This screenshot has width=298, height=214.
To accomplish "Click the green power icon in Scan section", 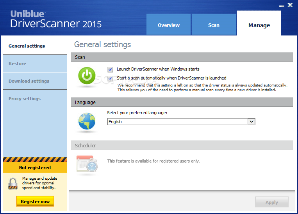I will point(87,76).
